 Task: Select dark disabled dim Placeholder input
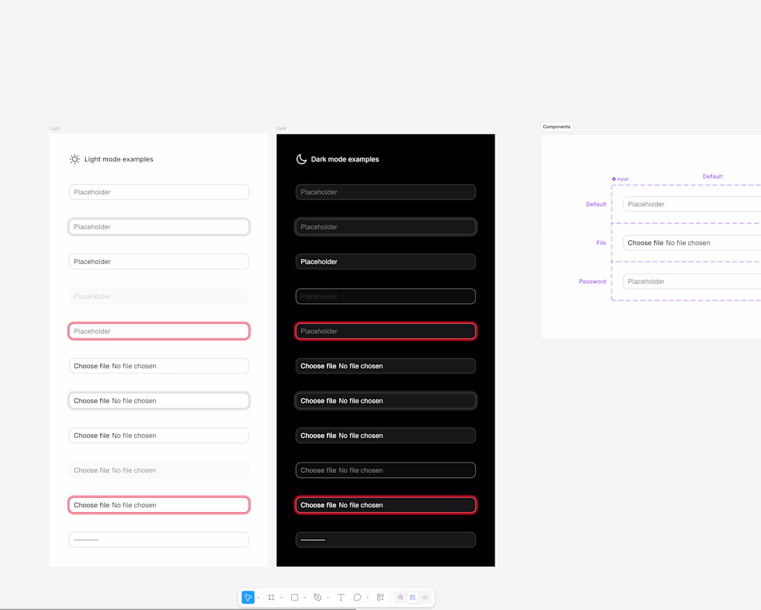386,296
